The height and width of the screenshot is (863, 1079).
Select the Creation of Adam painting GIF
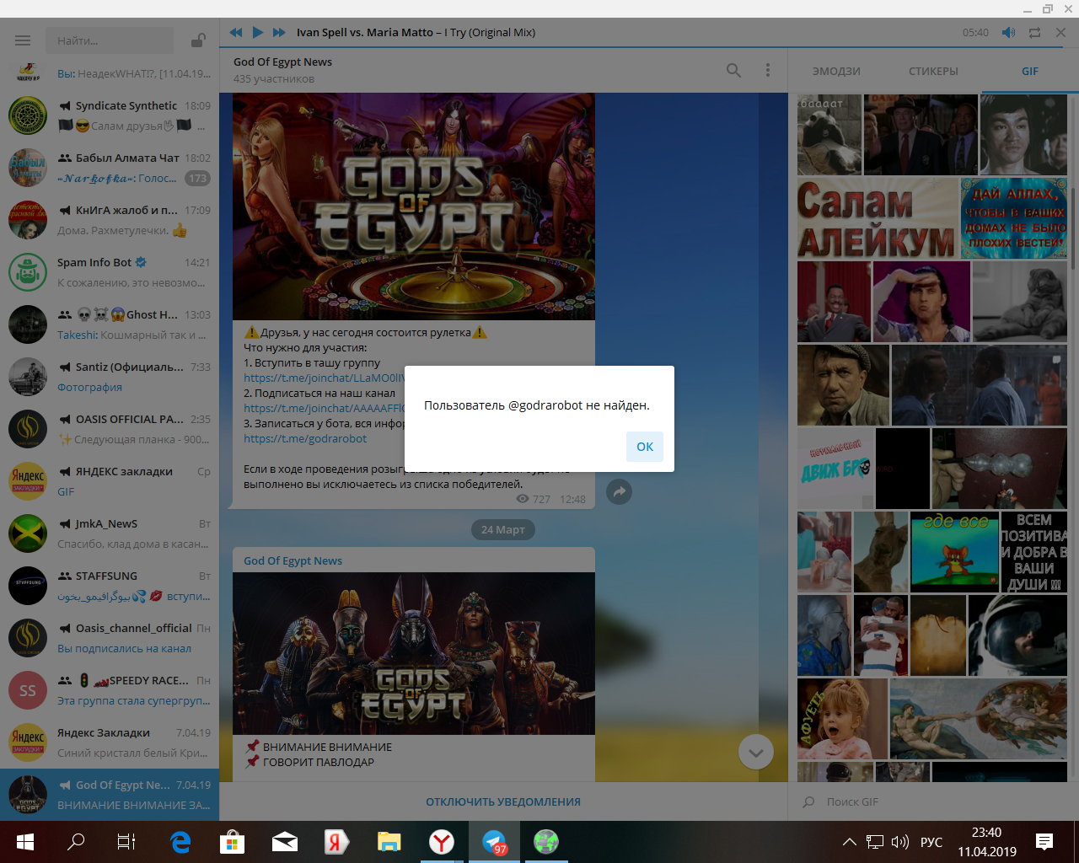point(979,719)
